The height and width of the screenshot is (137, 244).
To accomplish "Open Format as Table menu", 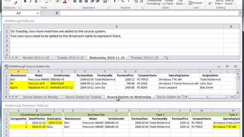I will [169, 2].
